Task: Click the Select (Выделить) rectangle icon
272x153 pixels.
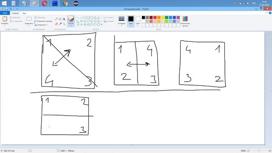Action: point(29,19)
